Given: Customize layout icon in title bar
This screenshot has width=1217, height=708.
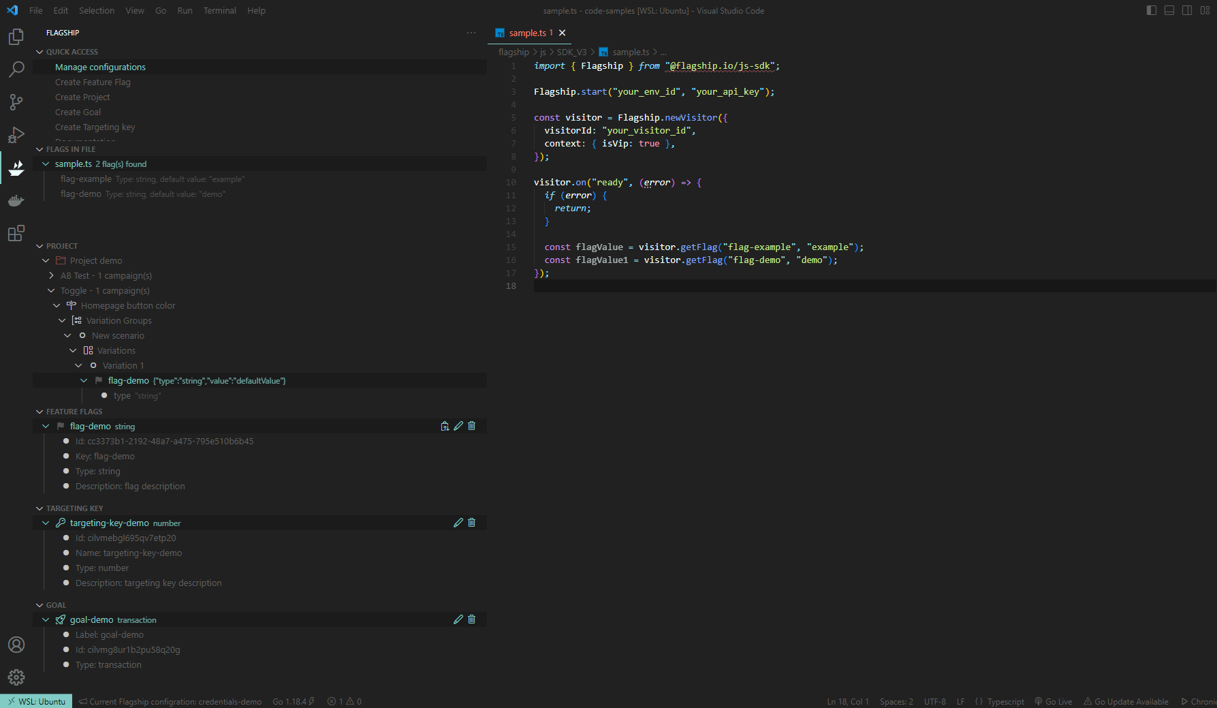Looking at the screenshot, I should tap(1205, 10).
